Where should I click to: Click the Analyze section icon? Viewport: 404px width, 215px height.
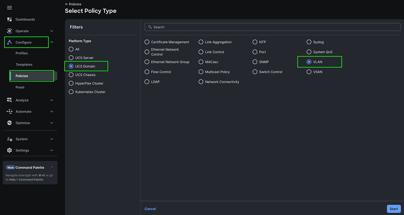10,100
